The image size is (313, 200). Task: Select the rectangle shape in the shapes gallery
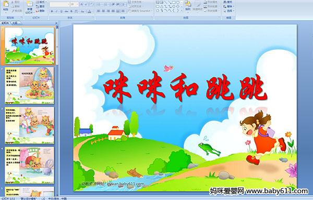[174, 3]
